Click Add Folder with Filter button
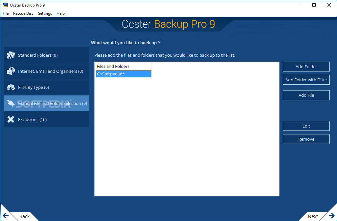337x221 pixels. click(306, 80)
